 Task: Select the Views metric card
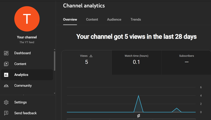[86, 62]
